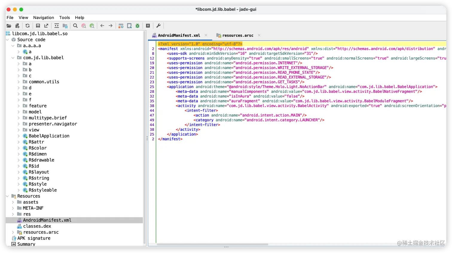452x253 pixels.
Task: Click the R$attr class icon
Action: 25,142
